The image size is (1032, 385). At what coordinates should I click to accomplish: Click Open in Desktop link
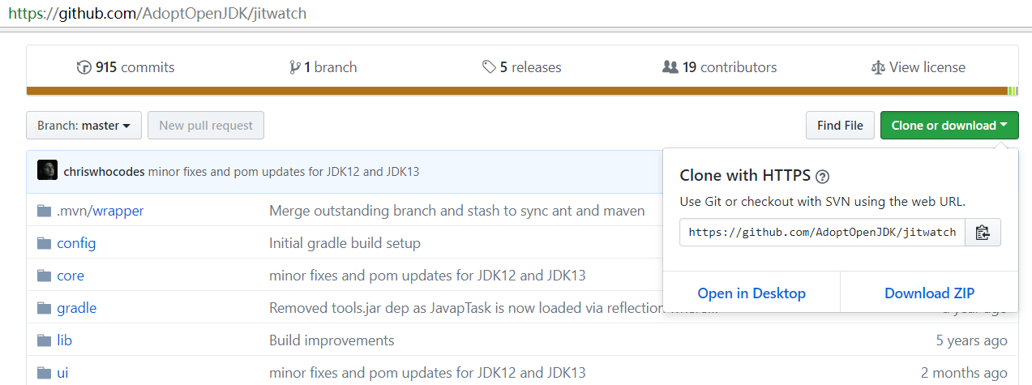[752, 293]
